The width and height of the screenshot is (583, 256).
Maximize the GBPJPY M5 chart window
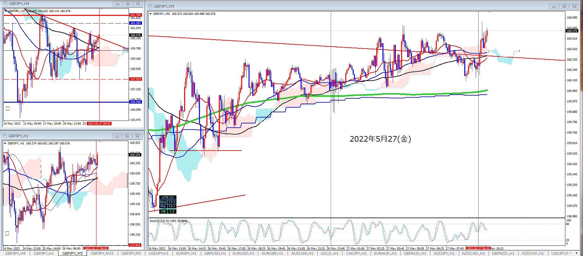click(x=564, y=6)
